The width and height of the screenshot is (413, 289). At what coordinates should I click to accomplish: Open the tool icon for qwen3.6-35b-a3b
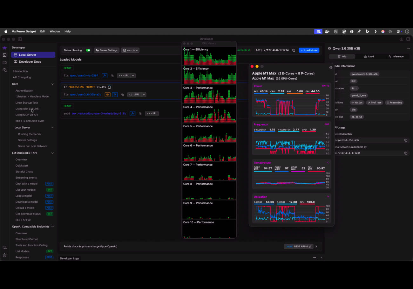click(115, 95)
